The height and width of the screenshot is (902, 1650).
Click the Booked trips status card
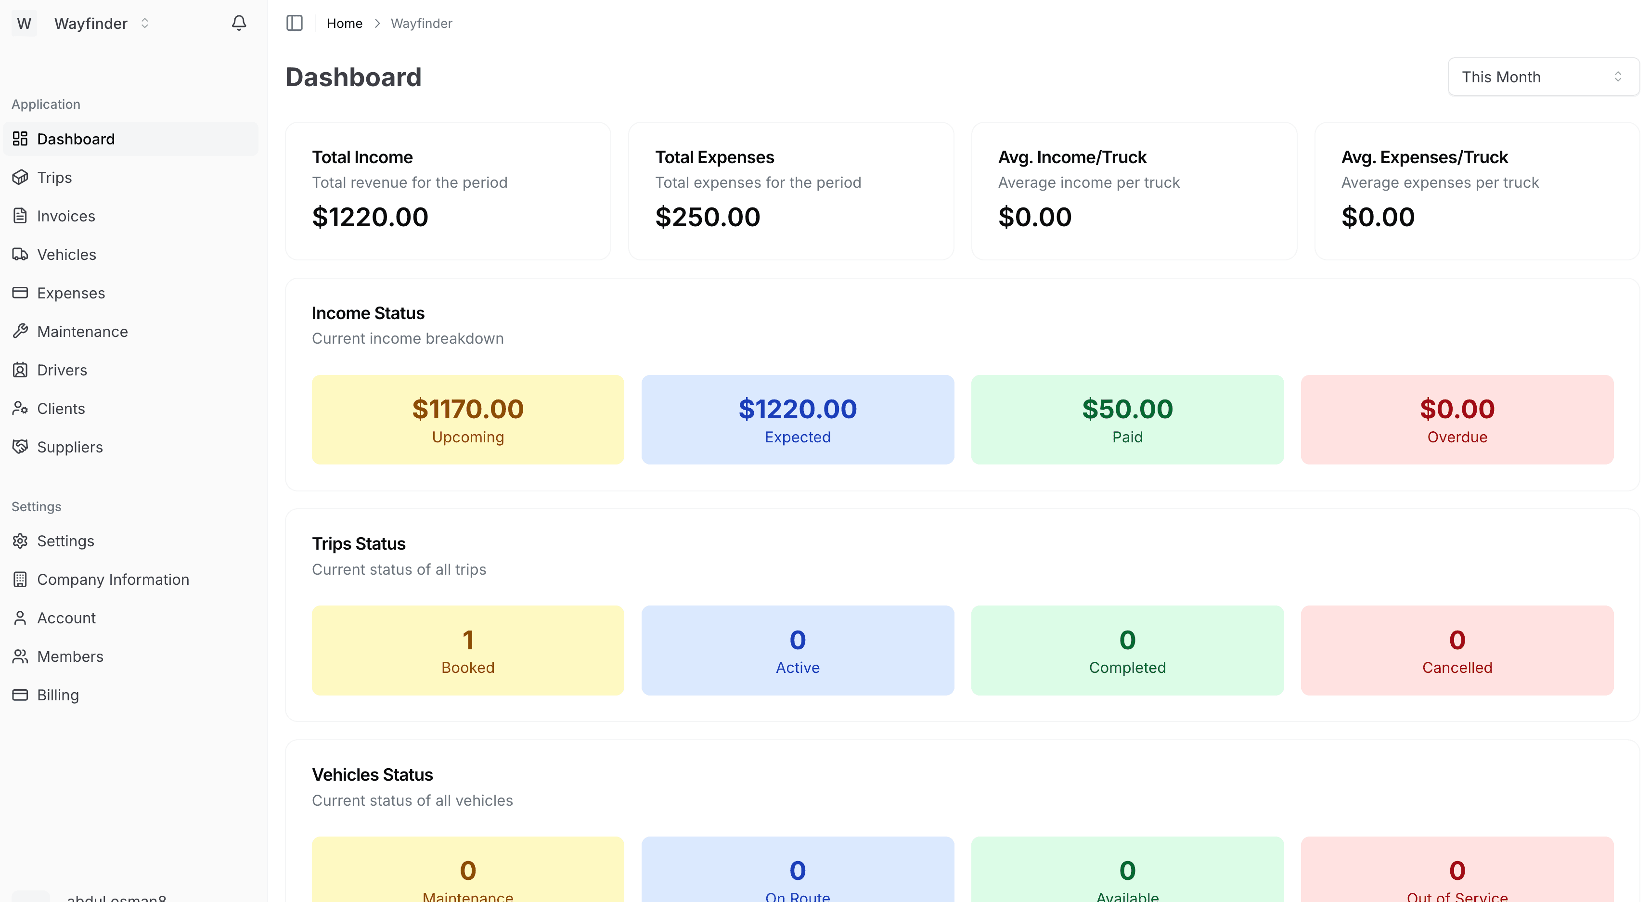tap(467, 650)
